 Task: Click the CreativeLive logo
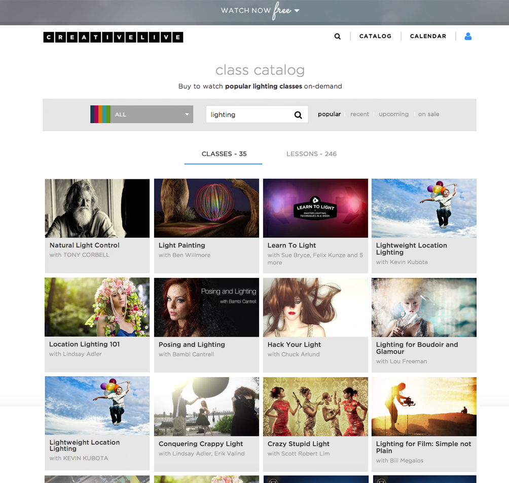(x=113, y=37)
